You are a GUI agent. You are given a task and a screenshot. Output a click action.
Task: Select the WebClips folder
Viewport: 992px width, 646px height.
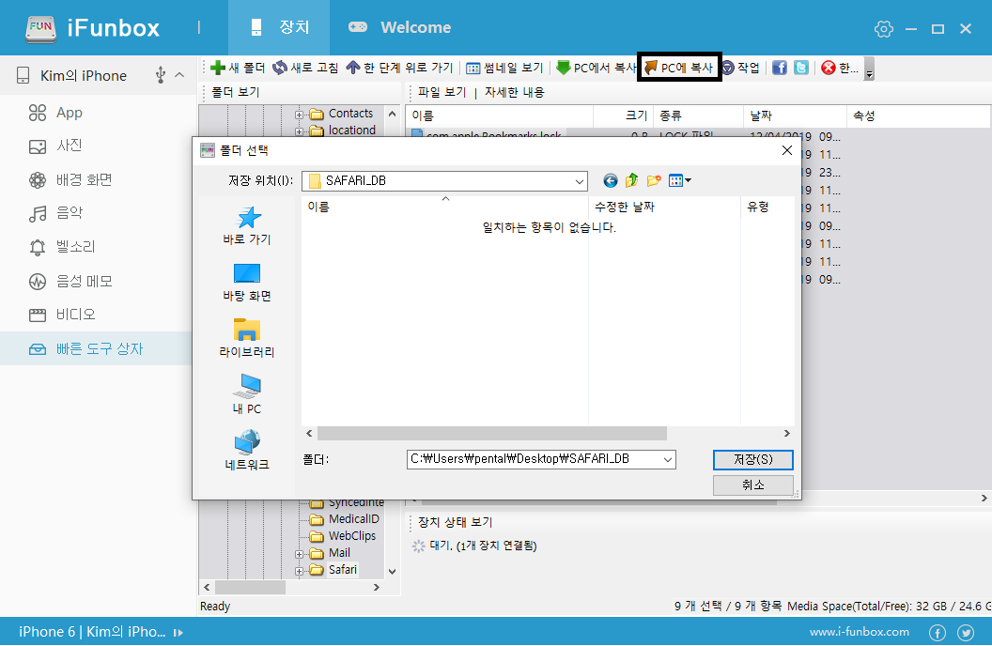pos(351,536)
